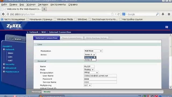
Task: Bookmark page with the star icon
Action: (x=112, y=14)
